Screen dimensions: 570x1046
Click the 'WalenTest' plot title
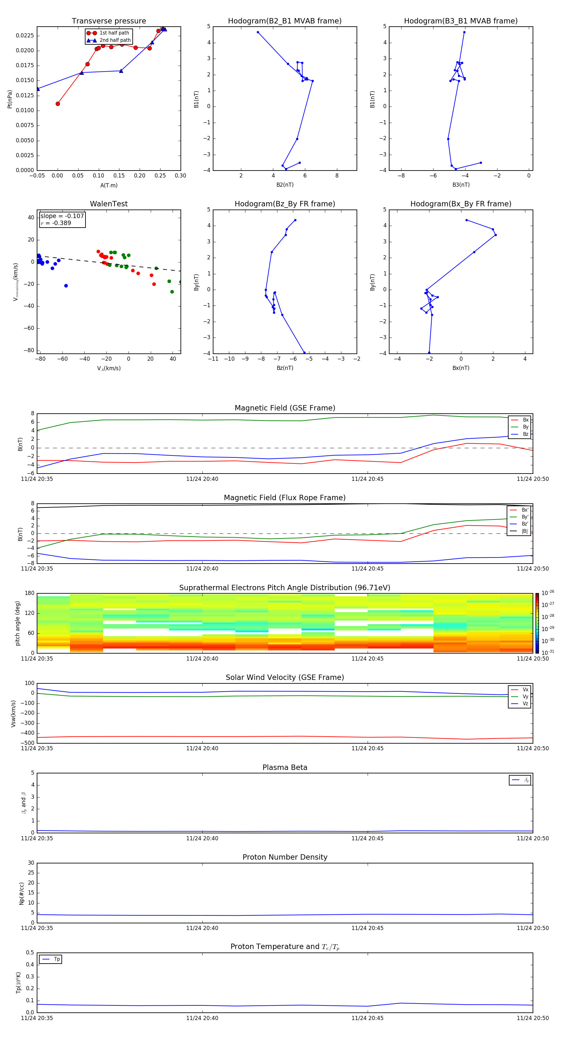(x=109, y=204)
